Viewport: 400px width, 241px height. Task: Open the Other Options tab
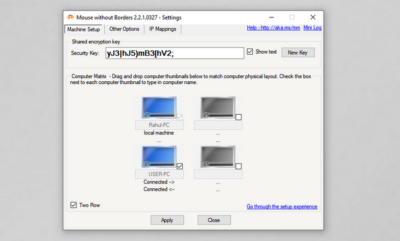(x=124, y=29)
